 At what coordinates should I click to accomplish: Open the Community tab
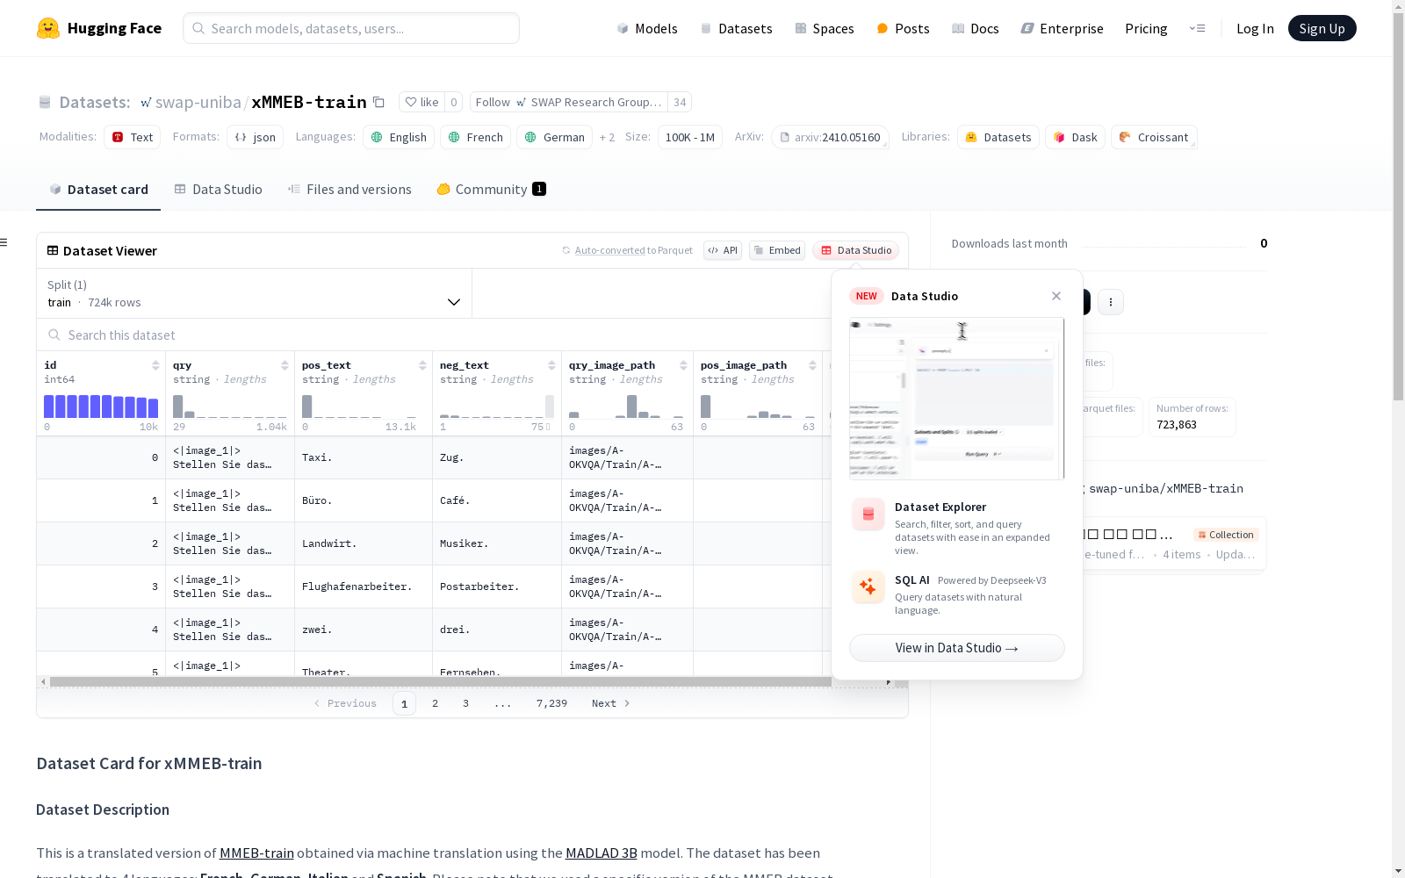(491, 190)
